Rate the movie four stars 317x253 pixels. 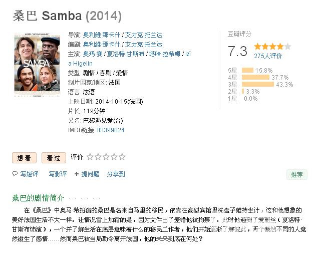point(114,157)
